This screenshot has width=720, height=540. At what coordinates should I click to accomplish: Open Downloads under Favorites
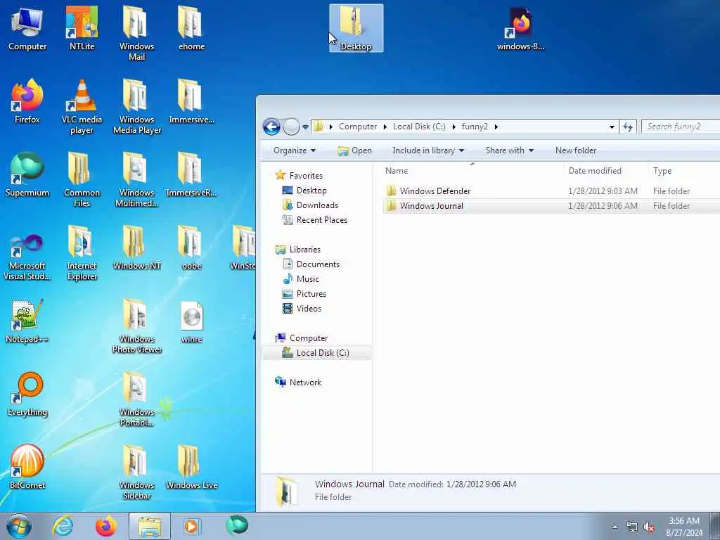click(310, 205)
